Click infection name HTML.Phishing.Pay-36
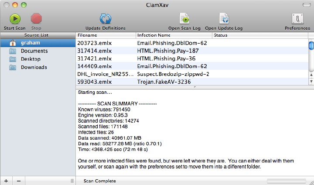Image resolution: width=314 pixels, height=185 pixels. pos(166,58)
